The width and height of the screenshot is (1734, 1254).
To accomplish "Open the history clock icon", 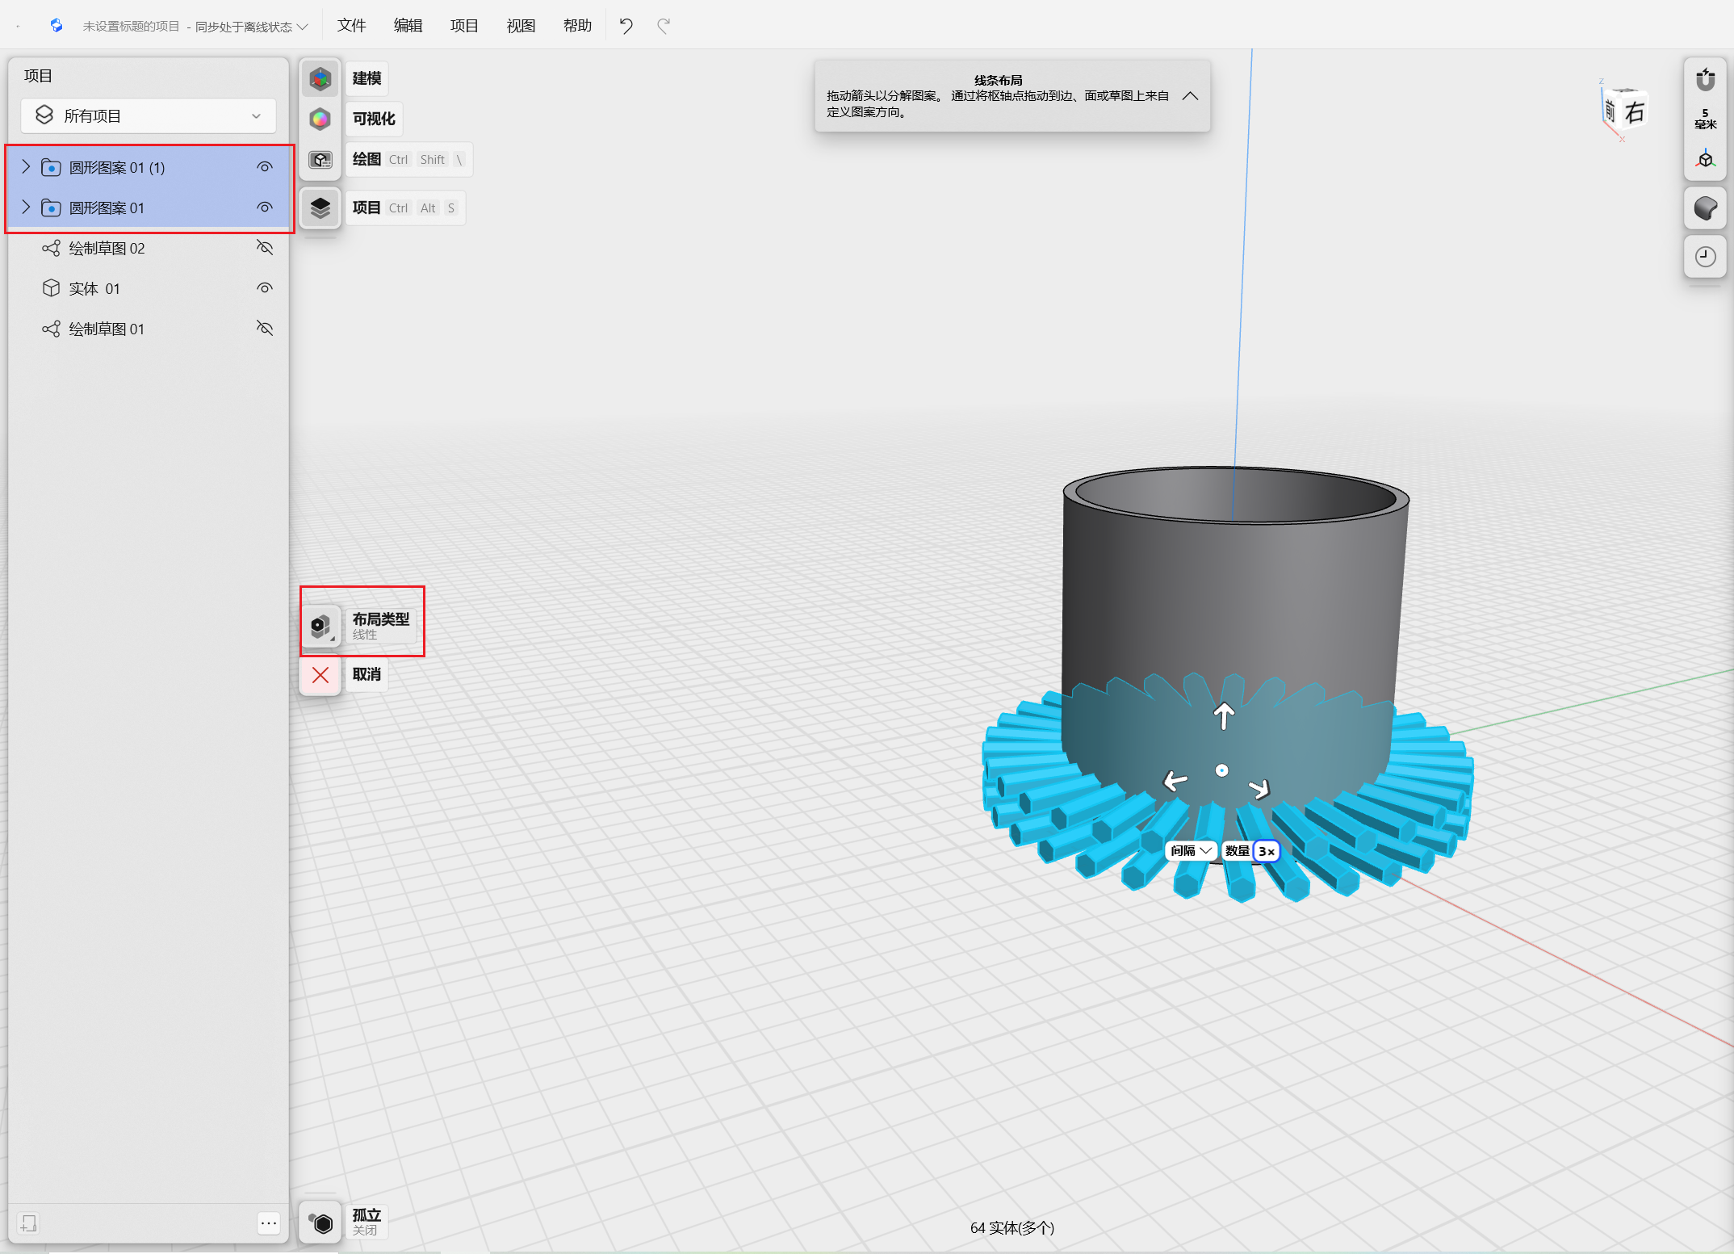I will click(x=1705, y=257).
